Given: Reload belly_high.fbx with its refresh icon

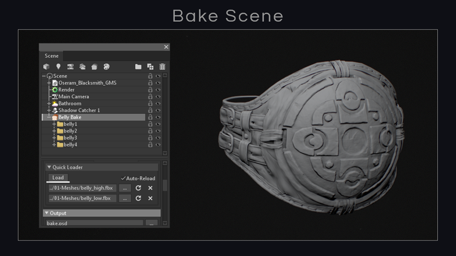Looking at the screenshot, I should click(138, 188).
